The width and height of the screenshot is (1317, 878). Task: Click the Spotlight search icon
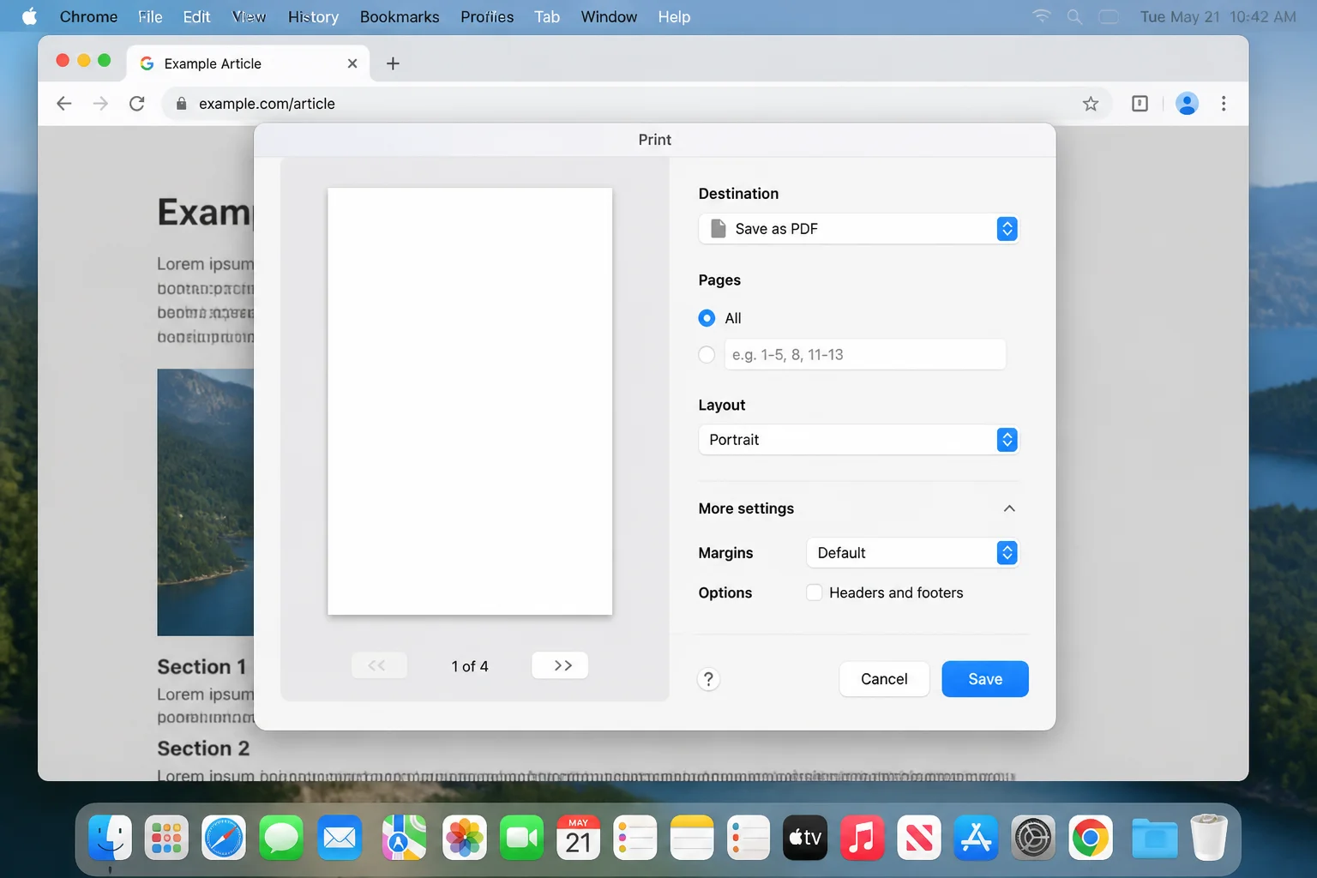[1074, 16]
